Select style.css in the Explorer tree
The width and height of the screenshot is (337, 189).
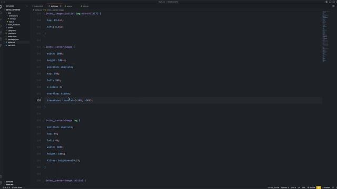12,43
